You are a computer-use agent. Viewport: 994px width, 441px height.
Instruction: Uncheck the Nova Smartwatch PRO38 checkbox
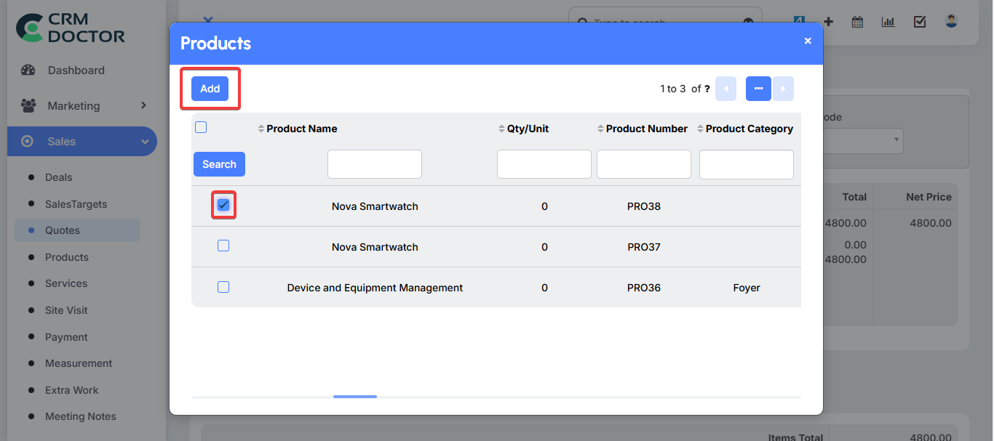coord(223,205)
